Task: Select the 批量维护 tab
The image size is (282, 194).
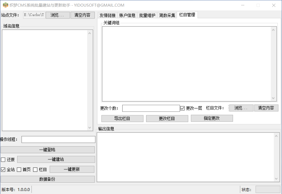Action: 147,15
